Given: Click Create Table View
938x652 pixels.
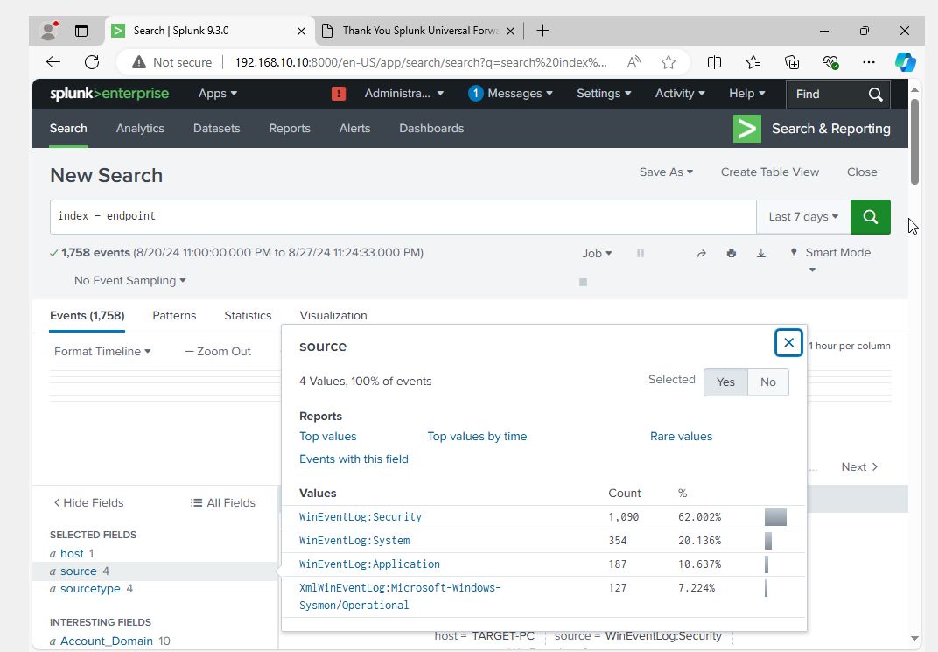Looking at the screenshot, I should pos(769,172).
